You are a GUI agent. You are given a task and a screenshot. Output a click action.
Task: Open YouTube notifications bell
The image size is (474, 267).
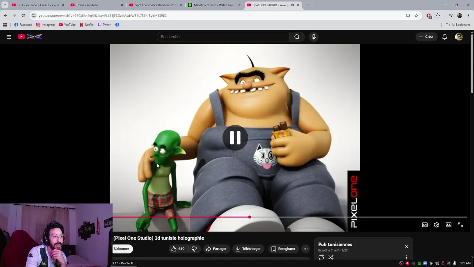[444, 37]
